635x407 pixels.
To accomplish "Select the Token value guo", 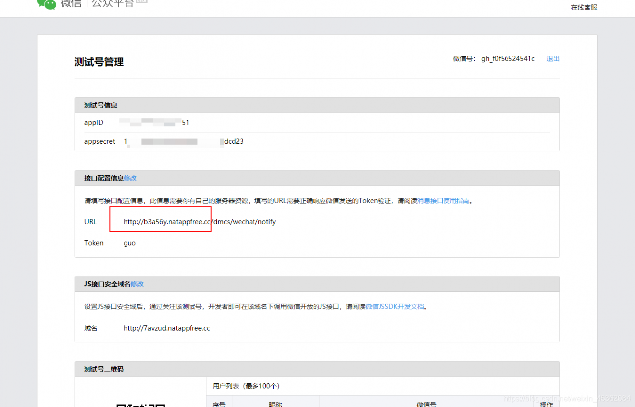I will 129,243.
